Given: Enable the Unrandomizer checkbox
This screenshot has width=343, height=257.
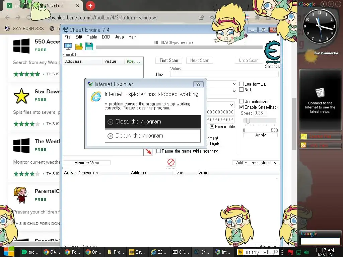Looking at the screenshot, I should [242, 101].
